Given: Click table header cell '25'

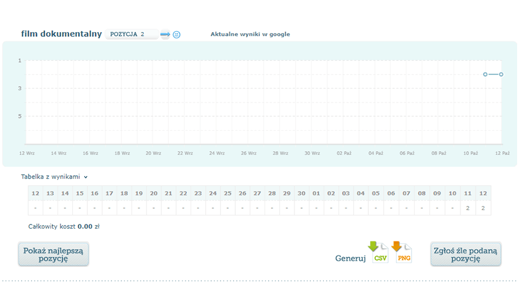Looking at the screenshot, I should pos(228,193).
